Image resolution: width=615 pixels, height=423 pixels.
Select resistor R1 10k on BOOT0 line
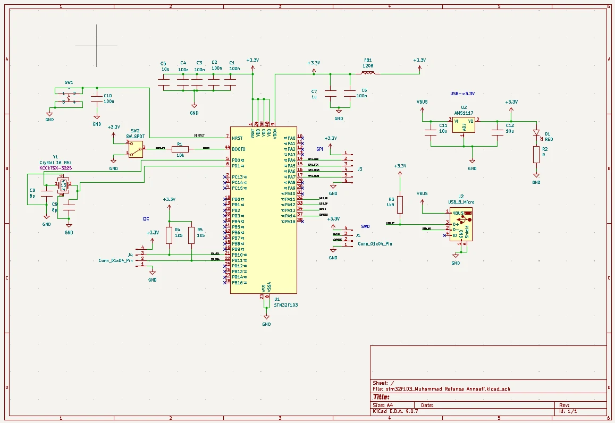[180, 149]
